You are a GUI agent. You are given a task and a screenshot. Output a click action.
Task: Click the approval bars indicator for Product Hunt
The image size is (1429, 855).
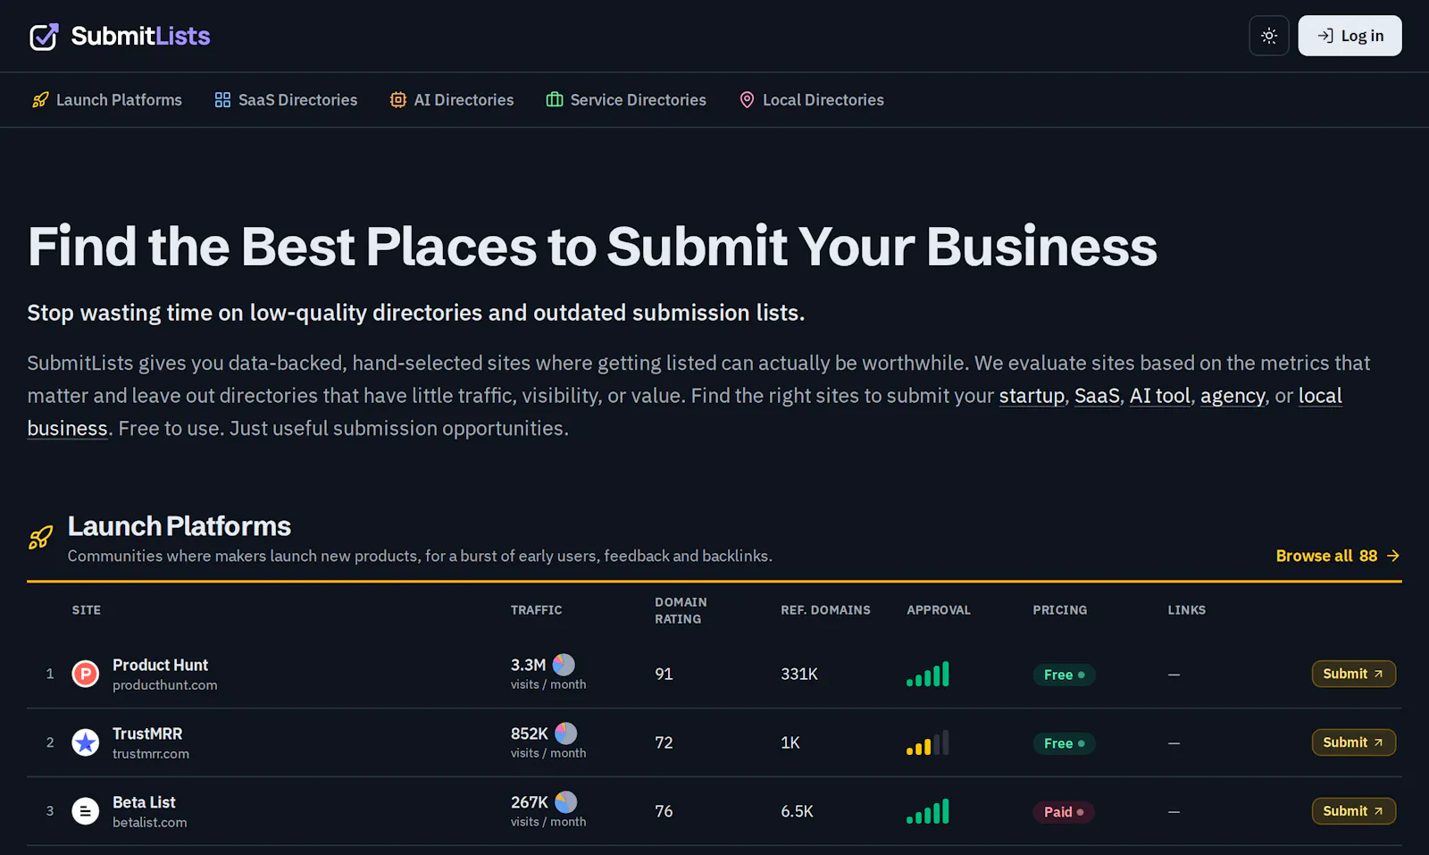coord(928,674)
